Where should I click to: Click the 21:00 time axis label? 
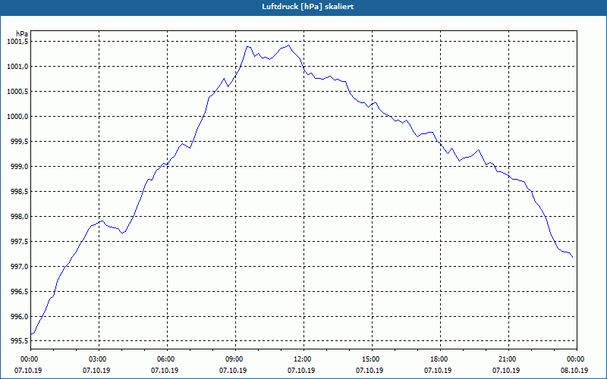pyautogui.click(x=508, y=359)
